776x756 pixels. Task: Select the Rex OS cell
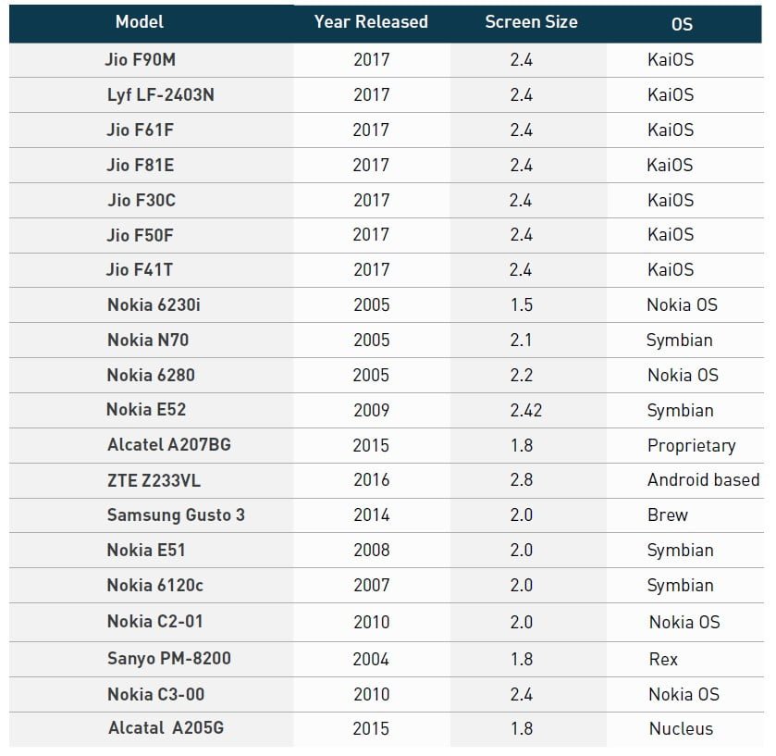(x=663, y=660)
